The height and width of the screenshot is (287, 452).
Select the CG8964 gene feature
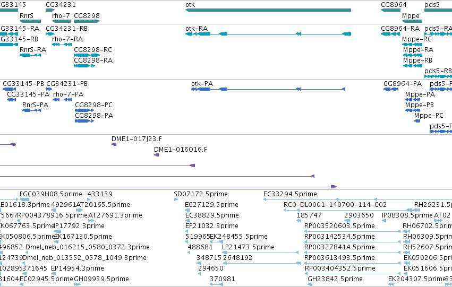pos(390,10)
